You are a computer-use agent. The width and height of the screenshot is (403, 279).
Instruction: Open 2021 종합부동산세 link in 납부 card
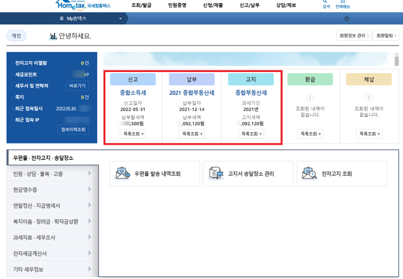(x=191, y=93)
